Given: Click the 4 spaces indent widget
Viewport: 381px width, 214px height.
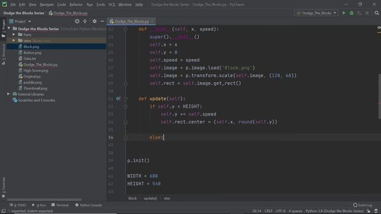Looking at the screenshot, I should pyautogui.click(x=295, y=211).
